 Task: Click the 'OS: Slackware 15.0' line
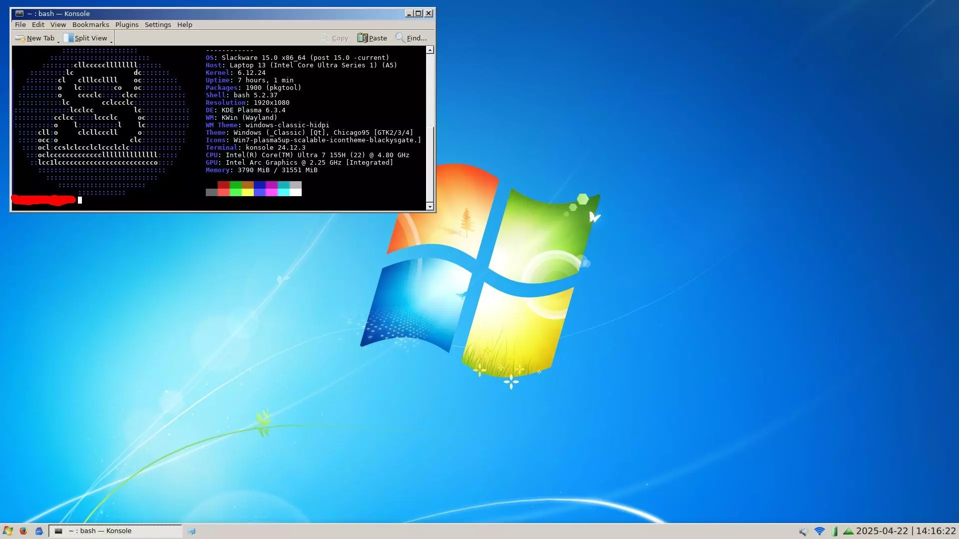297,58
